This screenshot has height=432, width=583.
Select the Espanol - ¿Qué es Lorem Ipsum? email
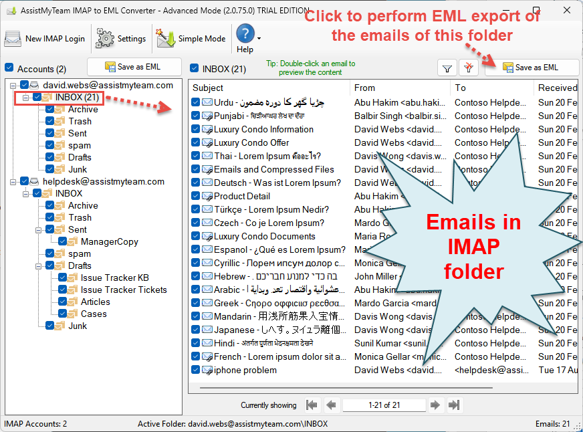[x=279, y=250]
